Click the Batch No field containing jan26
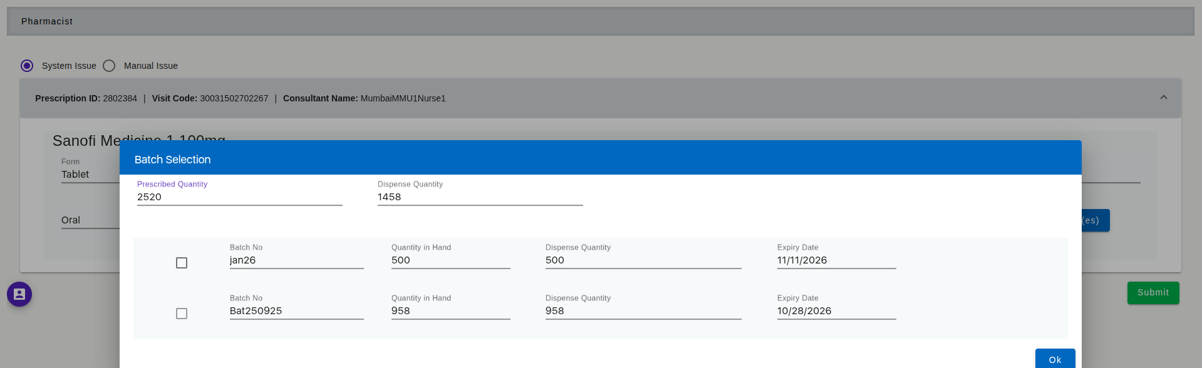 point(296,260)
